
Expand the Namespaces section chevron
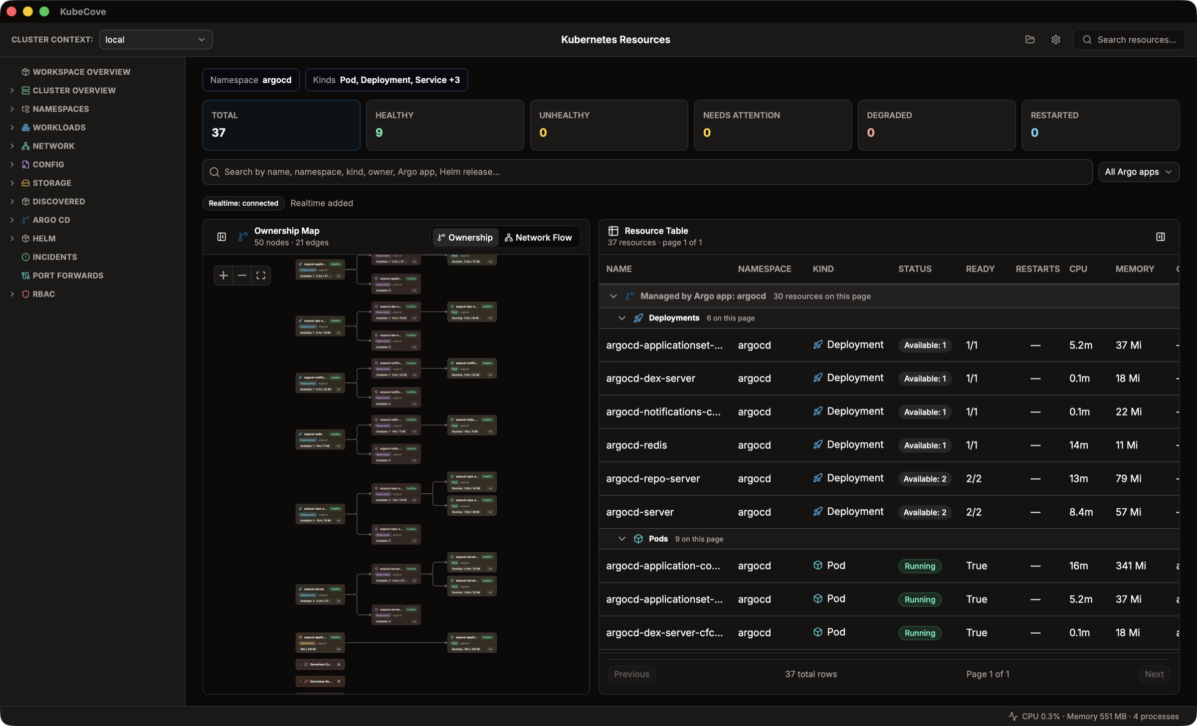pyautogui.click(x=12, y=109)
